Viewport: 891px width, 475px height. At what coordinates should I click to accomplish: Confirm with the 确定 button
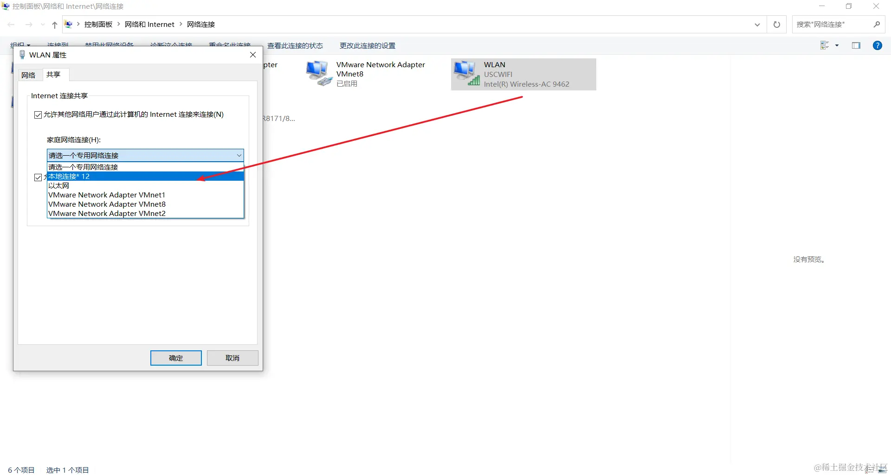pyautogui.click(x=176, y=358)
